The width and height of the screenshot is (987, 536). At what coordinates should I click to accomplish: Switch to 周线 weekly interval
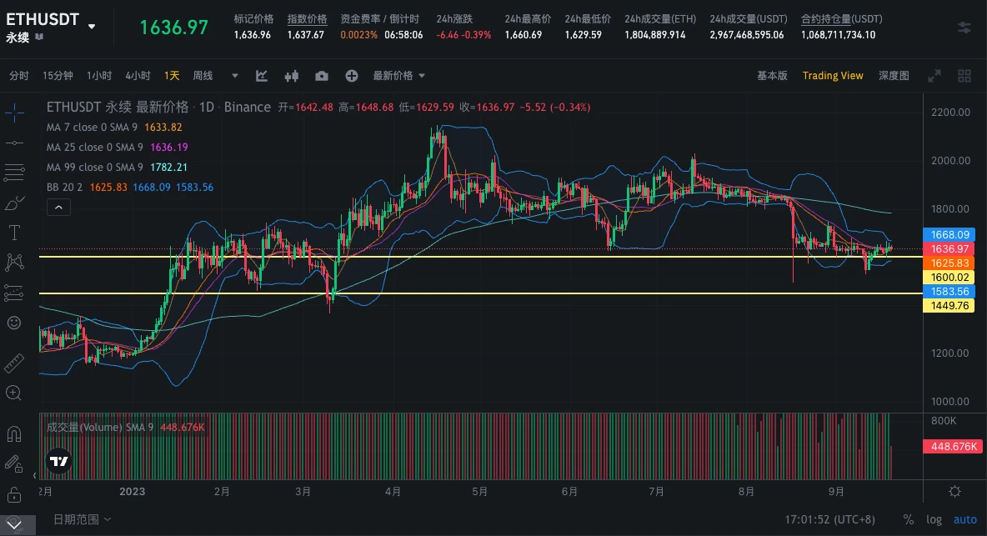pyautogui.click(x=203, y=76)
